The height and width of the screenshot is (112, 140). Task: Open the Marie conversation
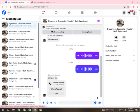coord(19,88)
